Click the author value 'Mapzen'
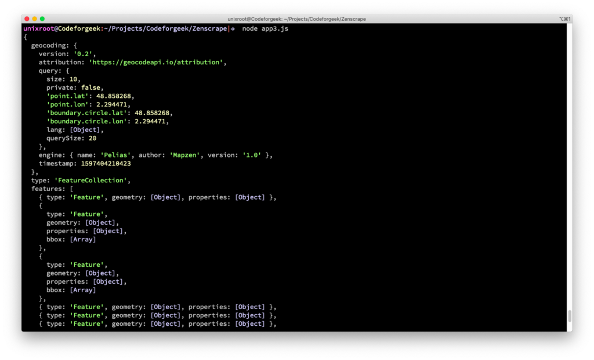The height and width of the screenshot is (360, 594). pyautogui.click(x=184, y=155)
